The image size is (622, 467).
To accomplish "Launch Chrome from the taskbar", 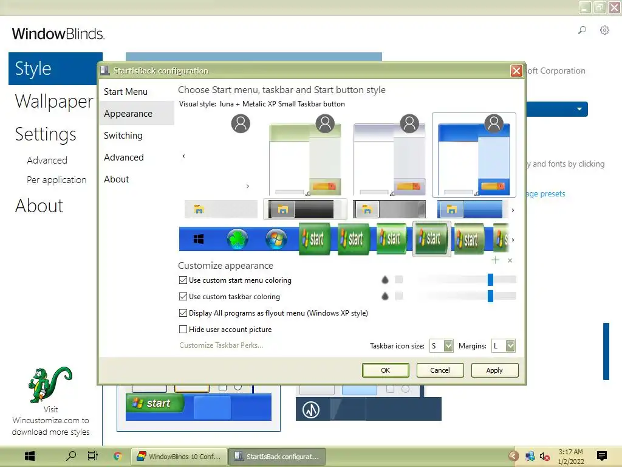I will (x=117, y=456).
